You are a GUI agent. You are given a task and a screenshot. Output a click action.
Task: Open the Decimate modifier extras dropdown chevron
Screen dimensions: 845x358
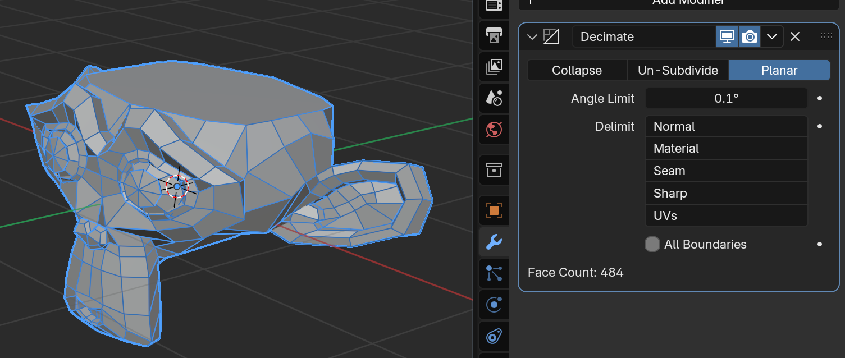tap(772, 36)
